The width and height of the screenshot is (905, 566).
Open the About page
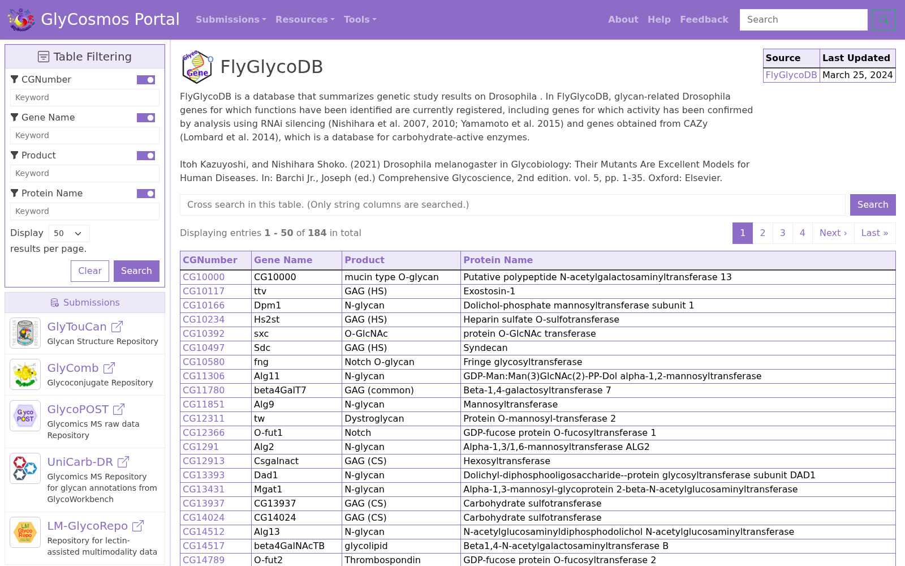[x=623, y=19]
